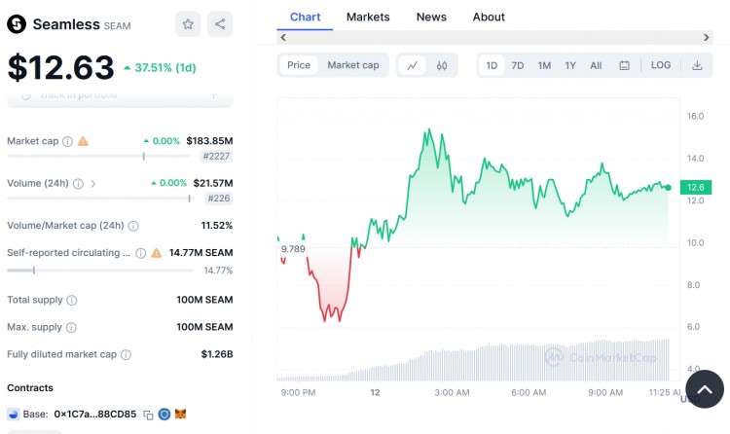This screenshot has width=730, height=434.
Task: Expand Volume (24h) chevron arrow
Action: [x=93, y=184]
